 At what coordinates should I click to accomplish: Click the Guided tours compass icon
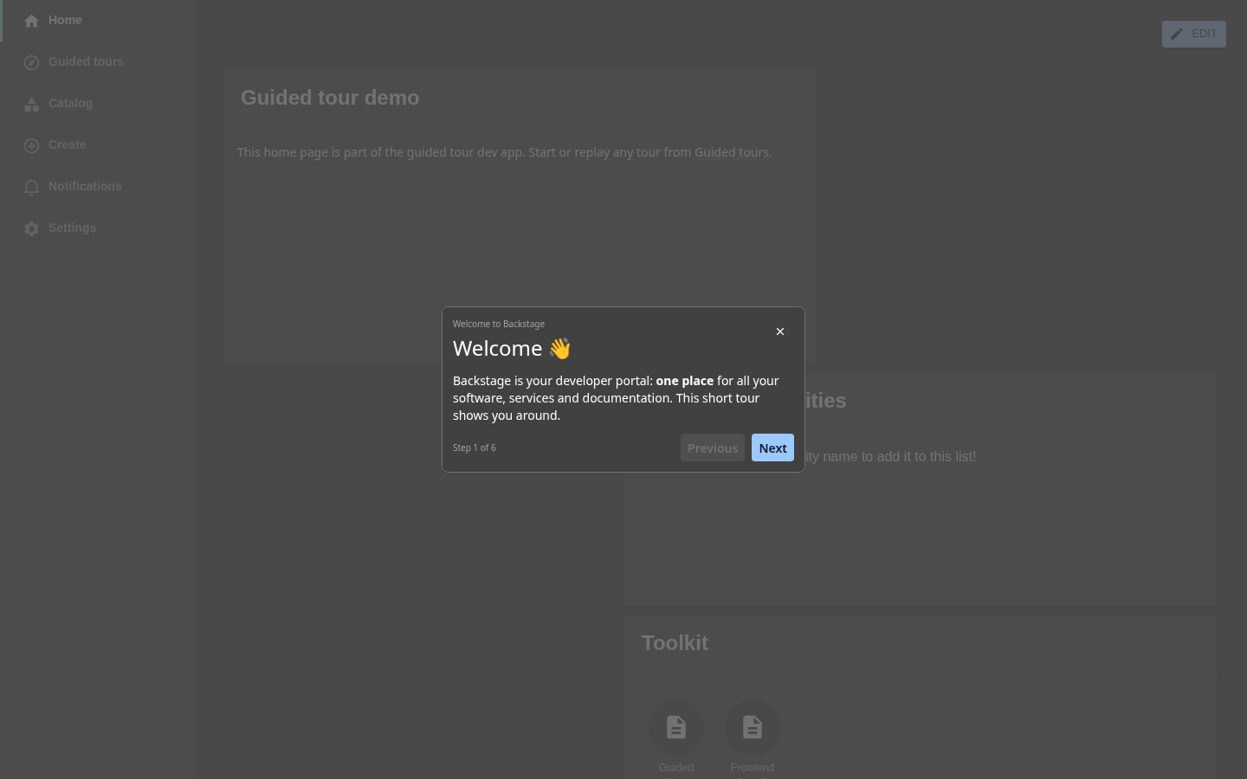coord(32,62)
